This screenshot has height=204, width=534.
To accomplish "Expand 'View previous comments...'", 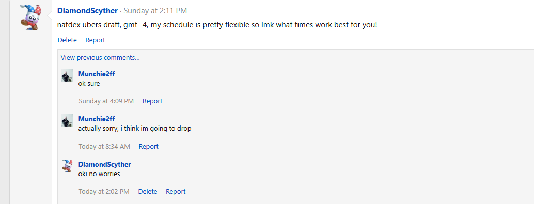I will coord(100,57).
